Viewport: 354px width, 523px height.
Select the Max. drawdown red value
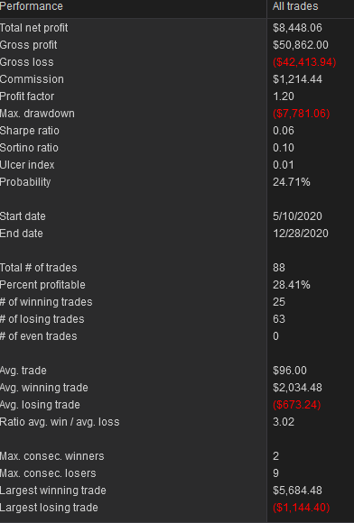(x=302, y=114)
